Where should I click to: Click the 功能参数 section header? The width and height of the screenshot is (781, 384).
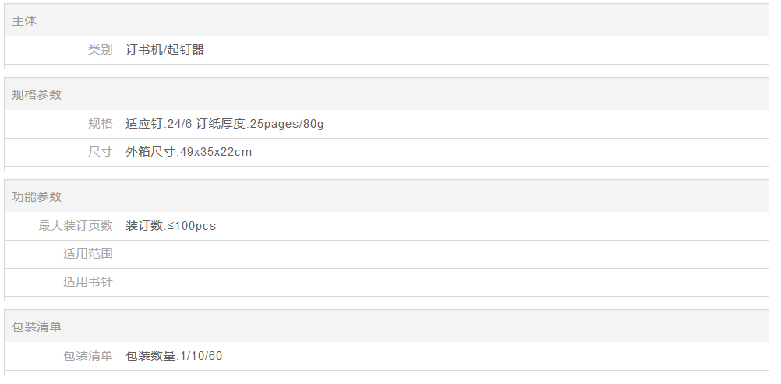[37, 197]
